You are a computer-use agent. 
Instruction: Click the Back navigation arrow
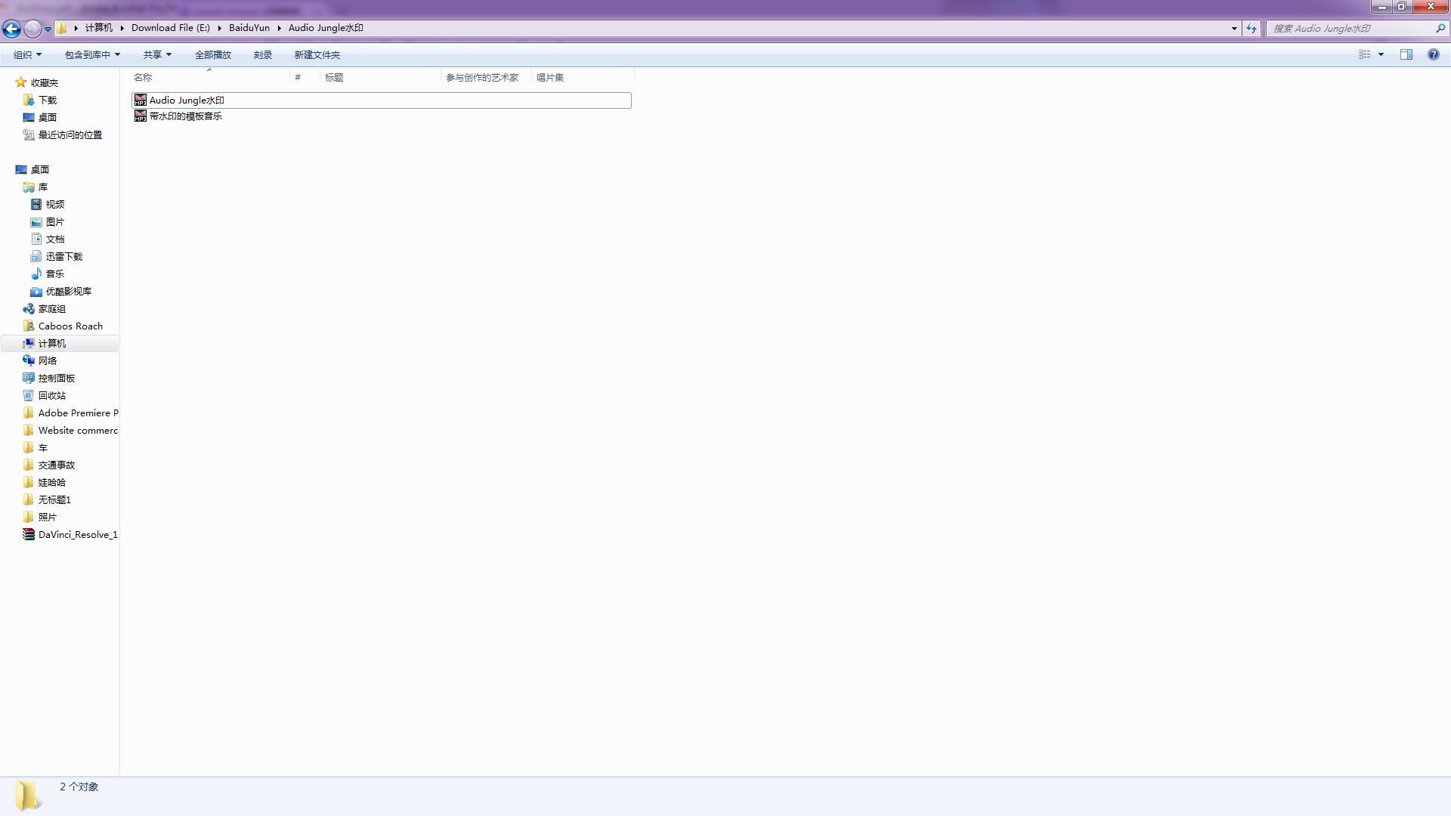(11, 29)
